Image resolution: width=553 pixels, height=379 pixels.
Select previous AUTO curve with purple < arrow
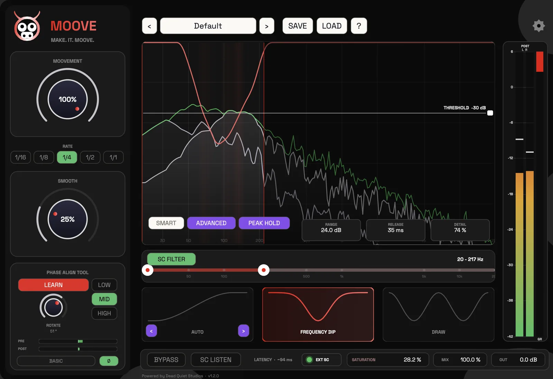pos(151,331)
